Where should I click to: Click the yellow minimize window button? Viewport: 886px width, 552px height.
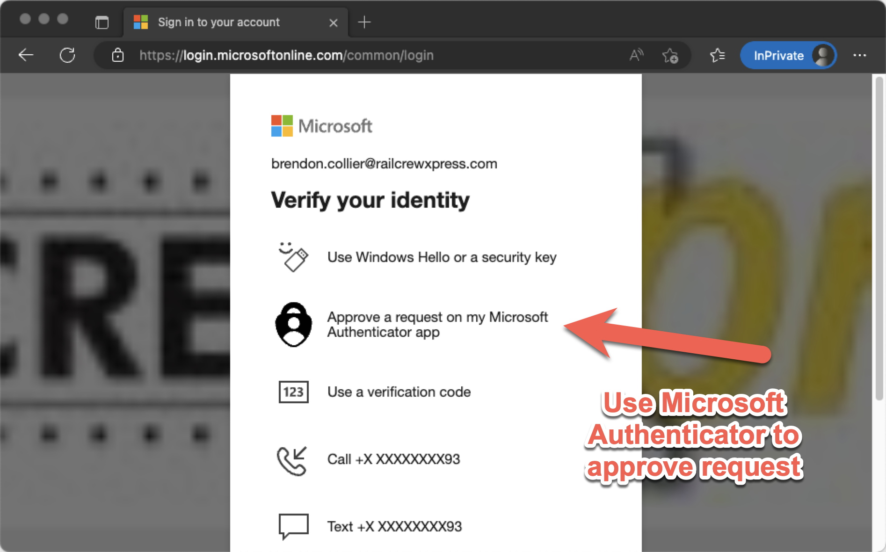point(44,19)
